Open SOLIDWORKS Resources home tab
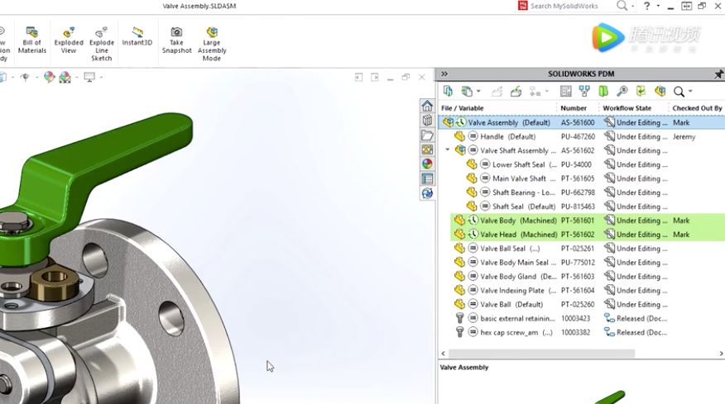 427,106
